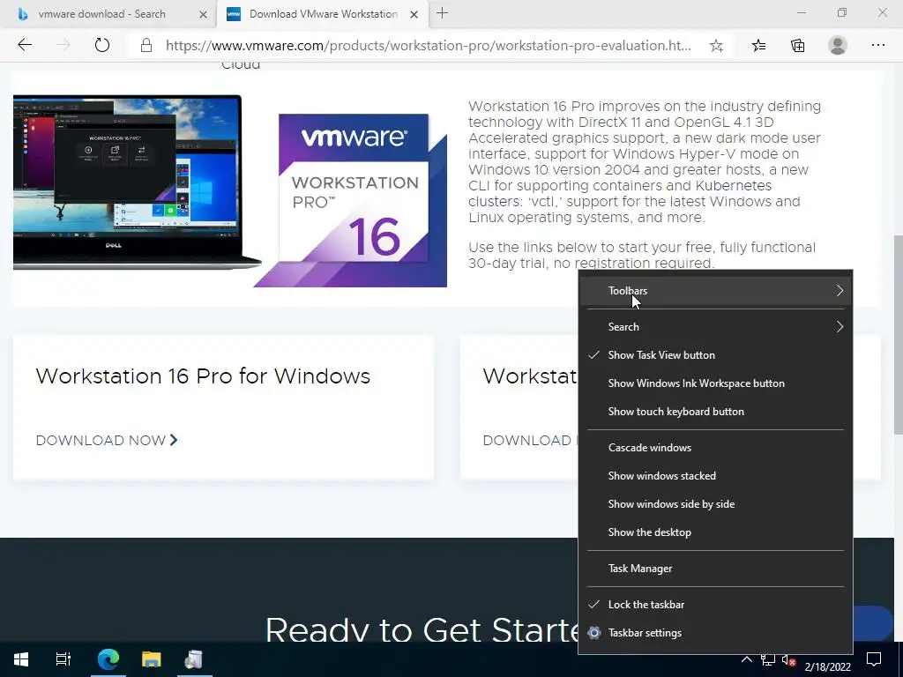The image size is (903, 677).
Task: Enable Show Windows Ink Workspace button
Action: (x=715, y=383)
